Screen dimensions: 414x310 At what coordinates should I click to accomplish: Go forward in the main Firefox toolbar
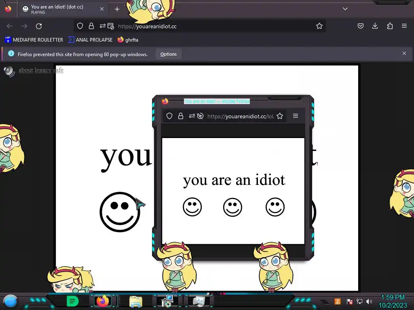click(24, 26)
